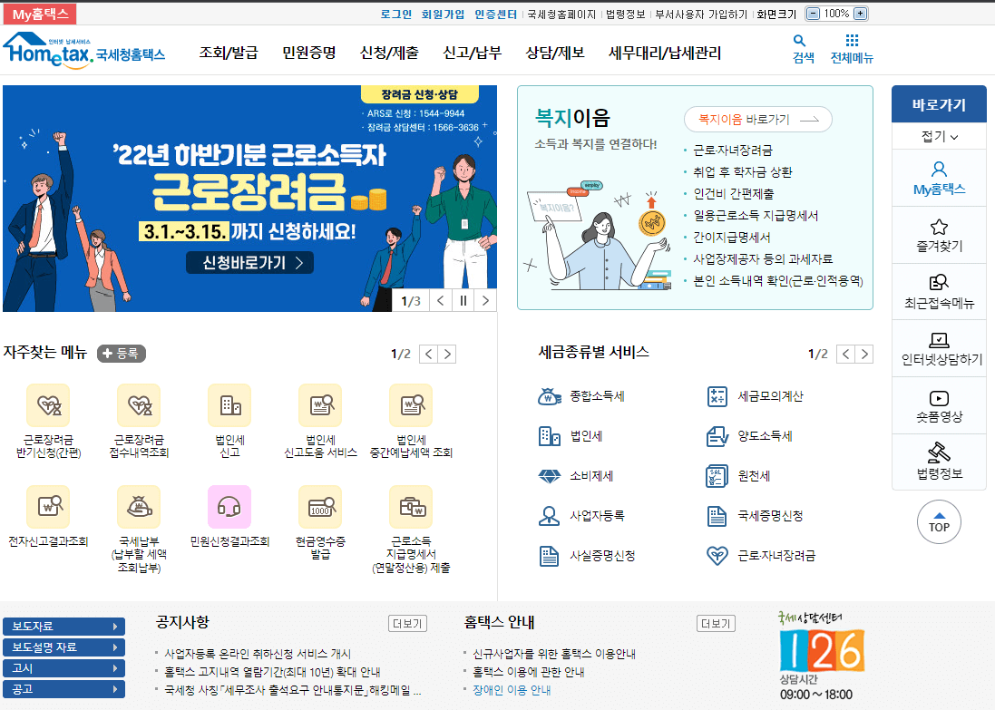This screenshot has height=710, width=995.
Task: Open 근로장려금 반기신청(간편) icon
Action: point(48,404)
